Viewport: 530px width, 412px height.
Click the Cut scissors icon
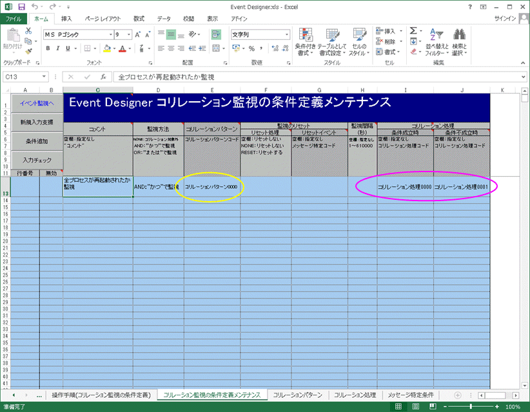click(x=28, y=31)
